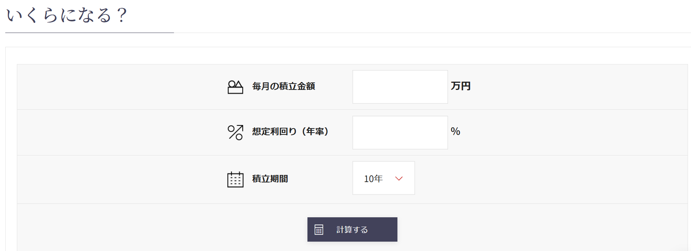This screenshot has width=691, height=251.
Task: Click the % unit symbol after yield field
Action: [455, 131]
